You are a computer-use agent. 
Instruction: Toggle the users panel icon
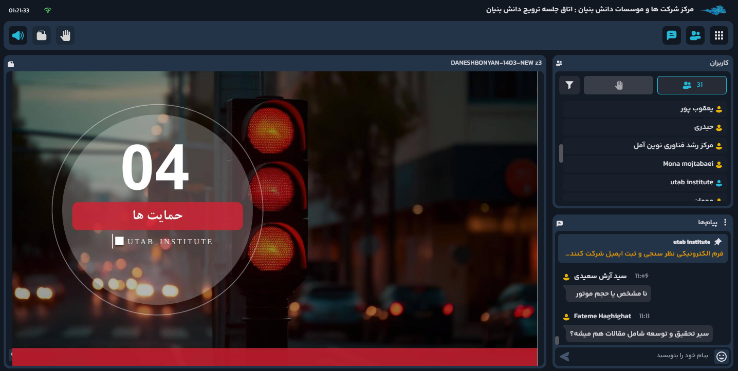(x=695, y=35)
